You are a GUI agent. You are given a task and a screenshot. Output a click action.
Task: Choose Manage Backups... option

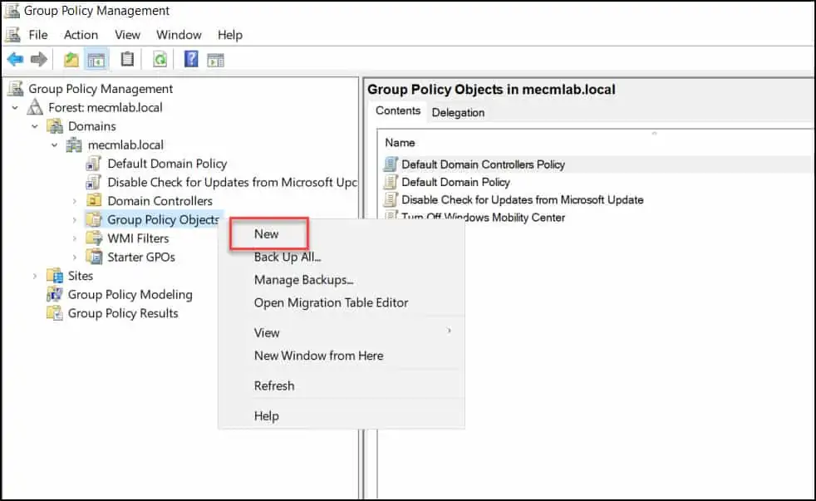(x=341, y=280)
